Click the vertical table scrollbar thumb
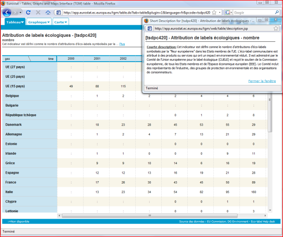This screenshot has height=237, width=283. (x=270, y=113)
